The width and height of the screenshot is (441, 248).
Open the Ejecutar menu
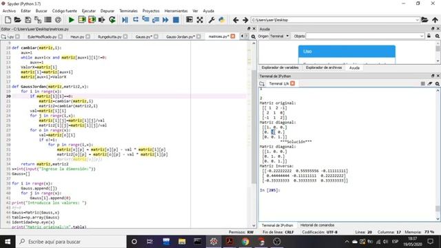coord(89,11)
